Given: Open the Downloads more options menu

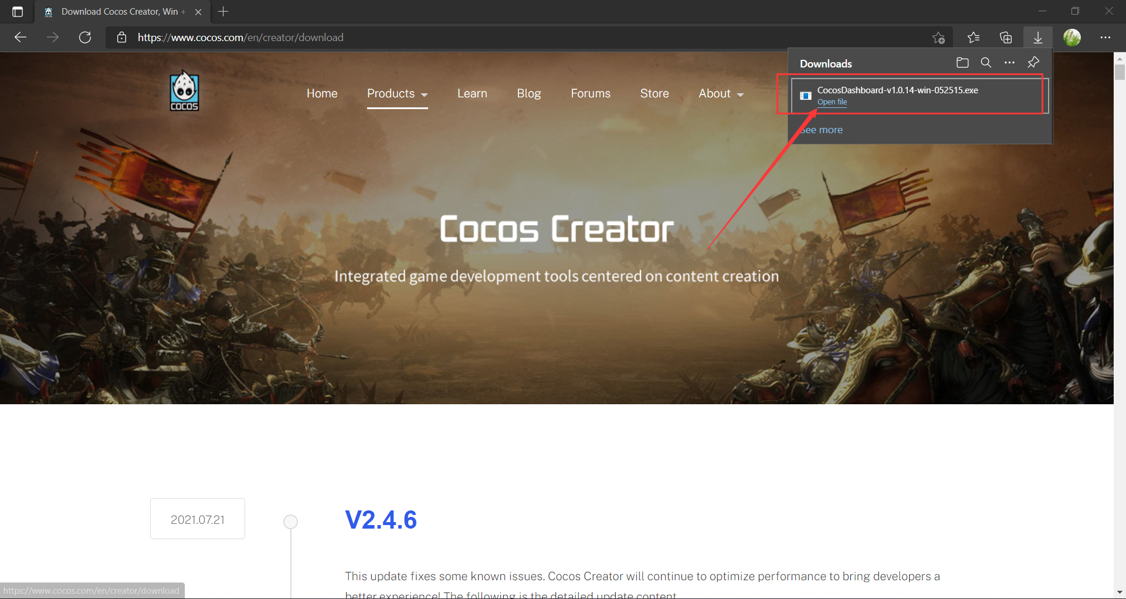Looking at the screenshot, I should pyautogui.click(x=1010, y=62).
